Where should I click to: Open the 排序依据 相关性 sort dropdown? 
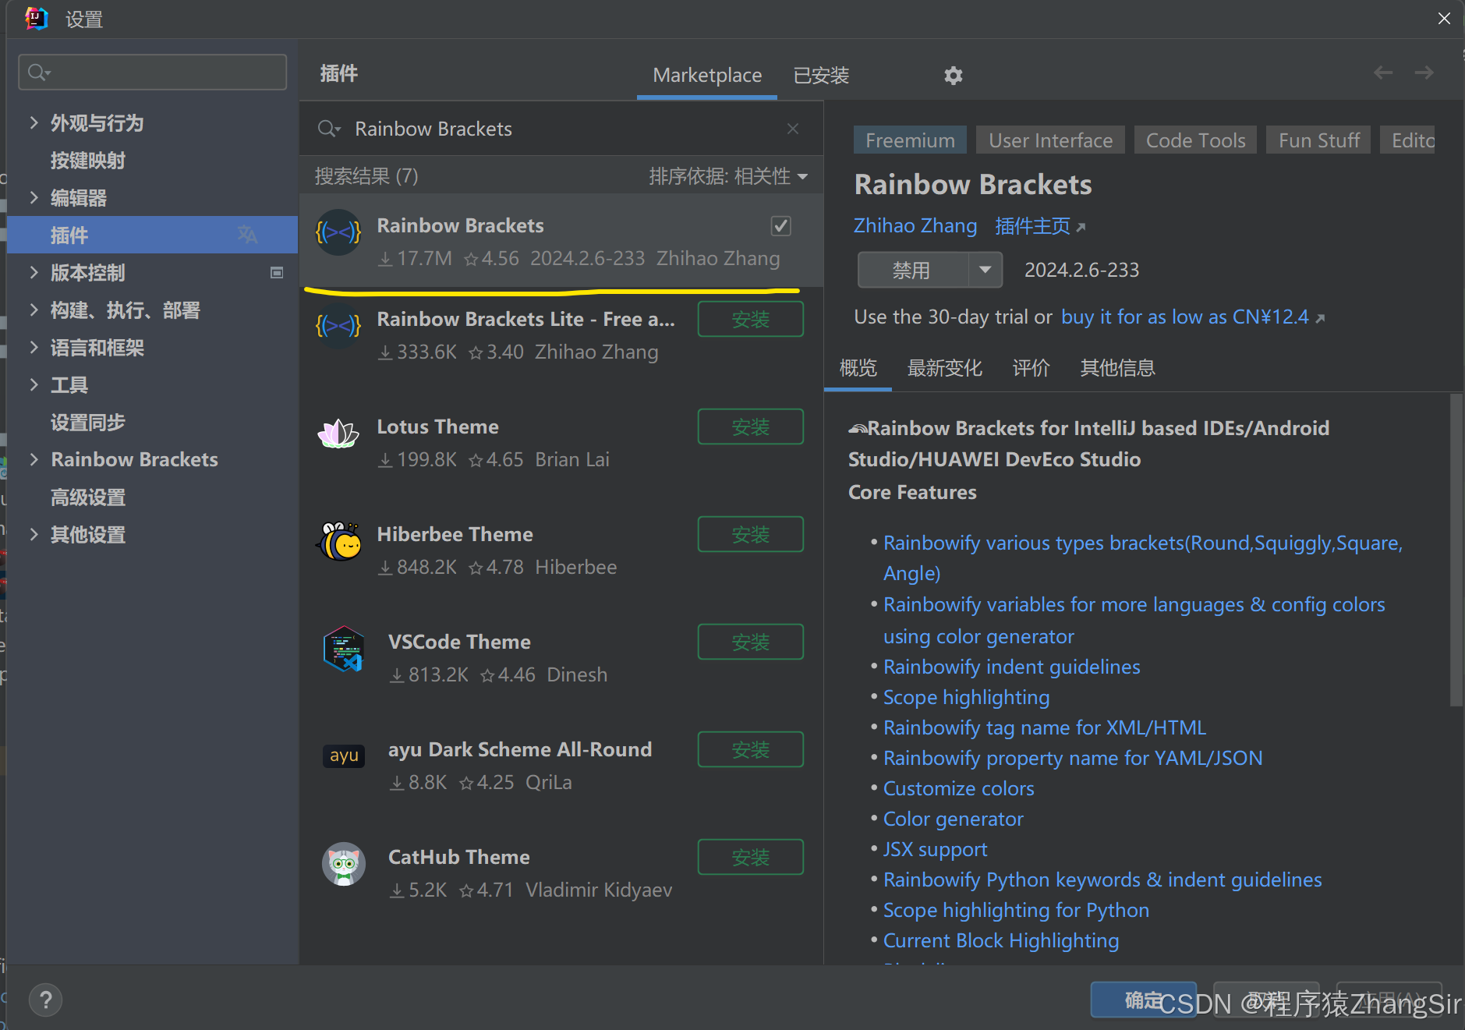click(728, 176)
